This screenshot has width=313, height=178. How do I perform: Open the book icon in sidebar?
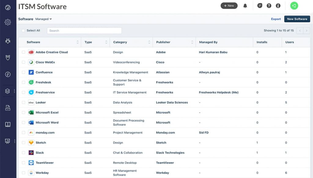tap(8, 124)
